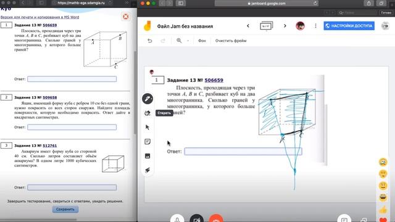395x222 pixels.
Task: Open link 506659 in left browser window
Action: 49,25
